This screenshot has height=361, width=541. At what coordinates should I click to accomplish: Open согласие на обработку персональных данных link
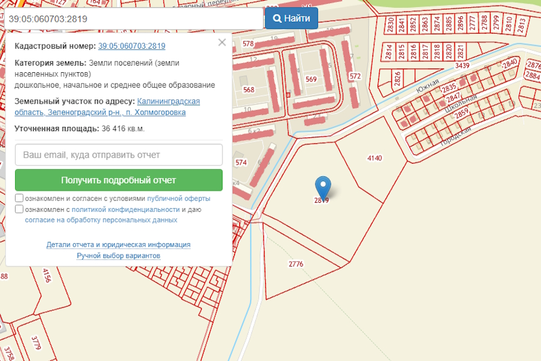pos(101,220)
